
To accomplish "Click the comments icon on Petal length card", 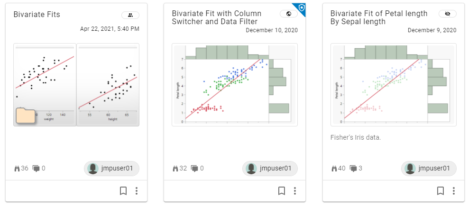I will point(353,168).
